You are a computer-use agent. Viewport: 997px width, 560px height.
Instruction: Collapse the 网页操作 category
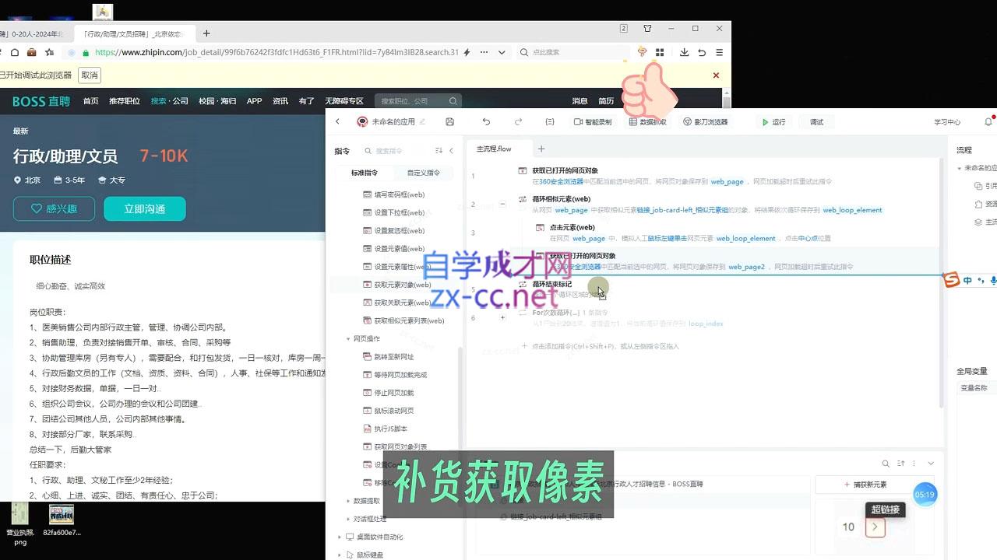coord(348,338)
